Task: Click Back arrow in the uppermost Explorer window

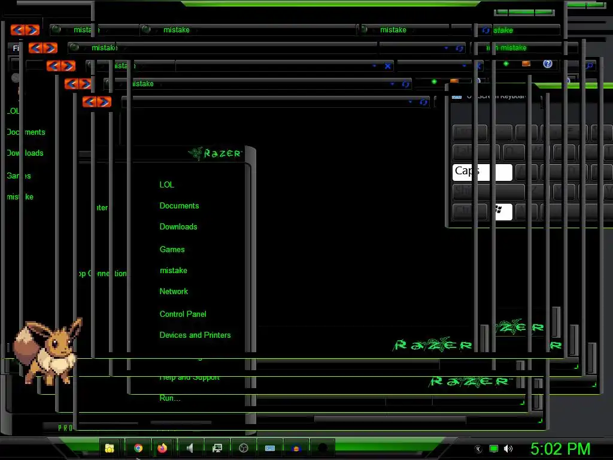Action: pyautogui.click(x=18, y=30)
